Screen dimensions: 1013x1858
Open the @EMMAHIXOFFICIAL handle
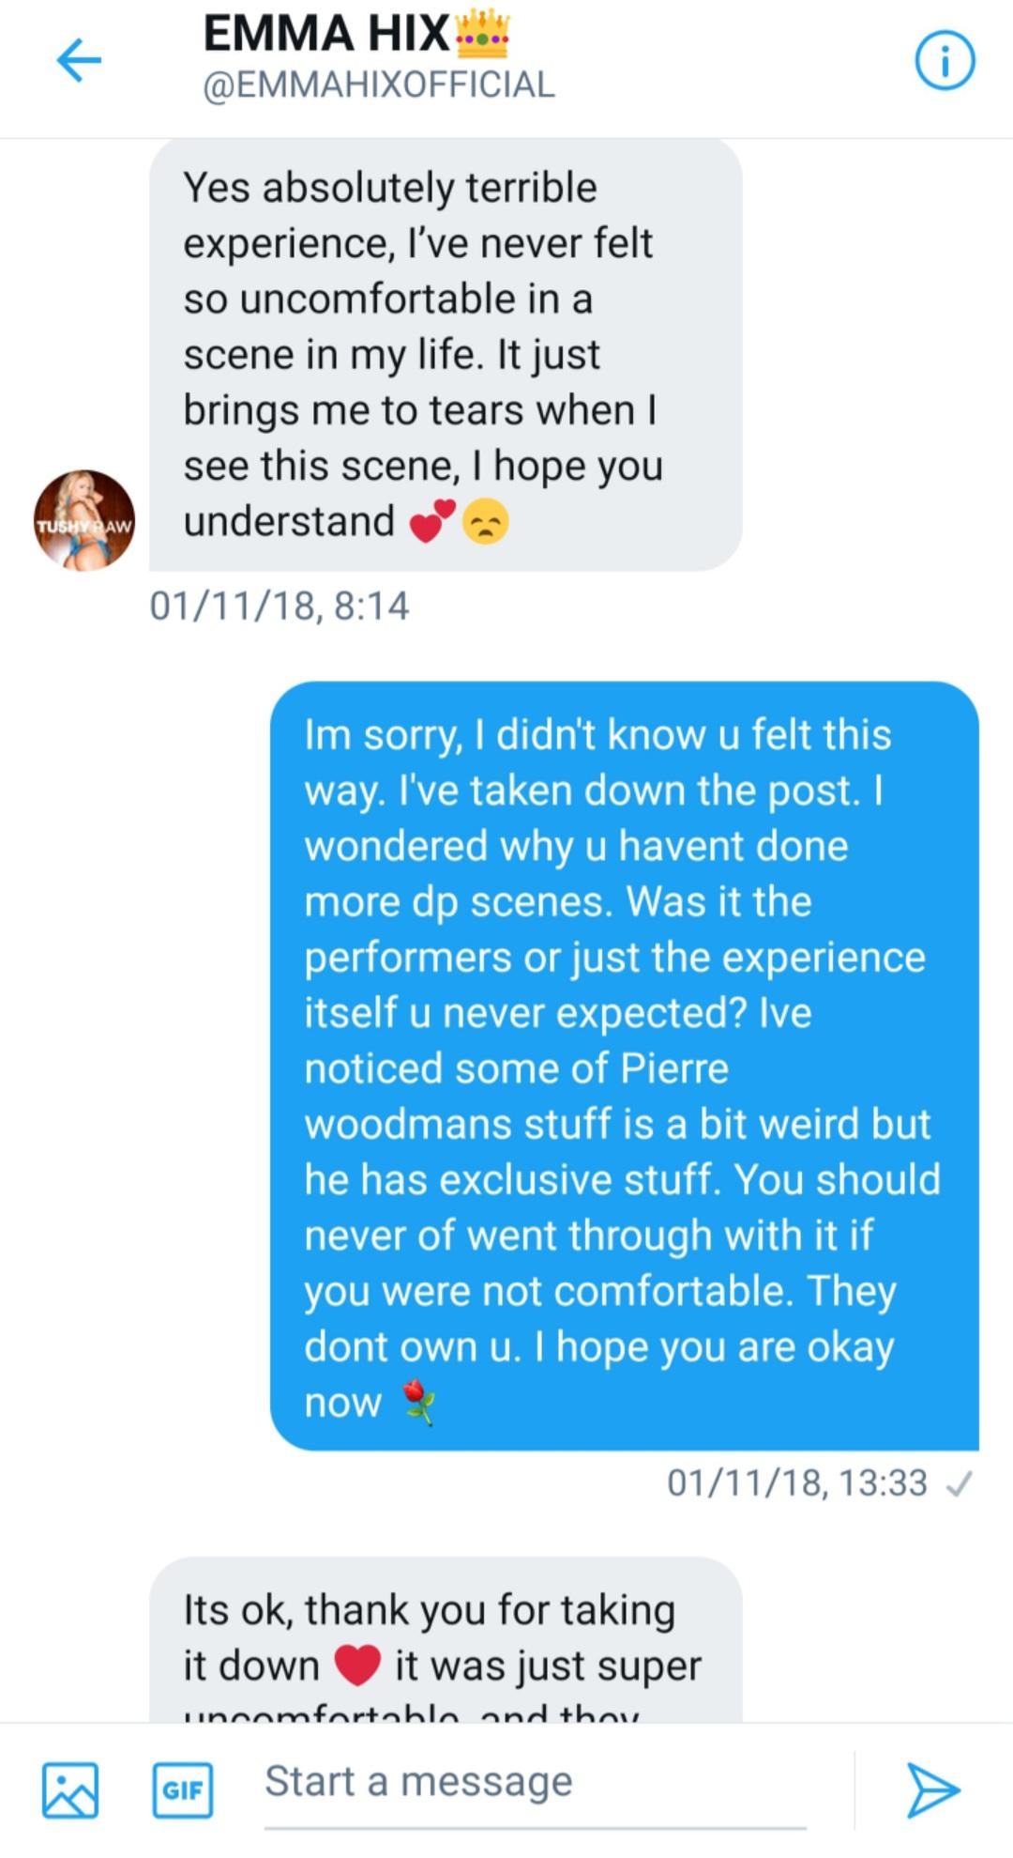379,84
